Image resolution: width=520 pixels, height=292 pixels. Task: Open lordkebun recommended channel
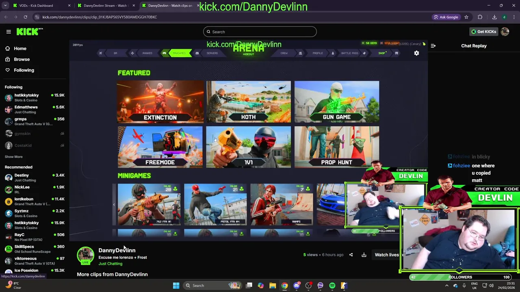pyautogui.click(x=35, y=201)
